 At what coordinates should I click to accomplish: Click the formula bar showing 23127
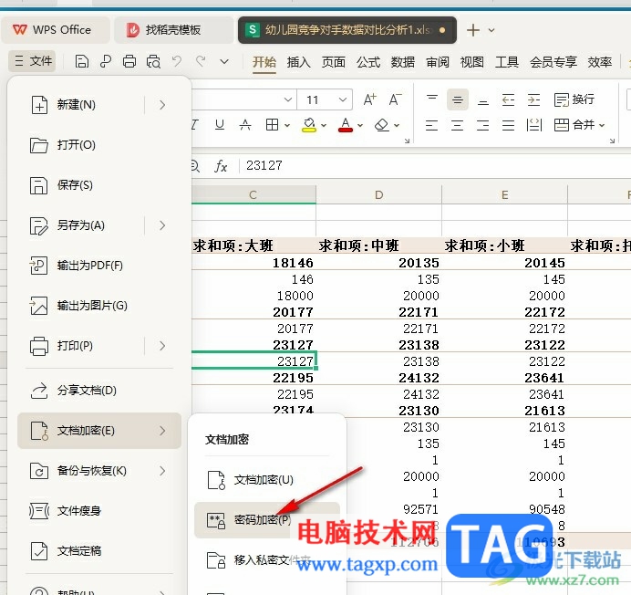pyautogui.click(x=435, y=165)
